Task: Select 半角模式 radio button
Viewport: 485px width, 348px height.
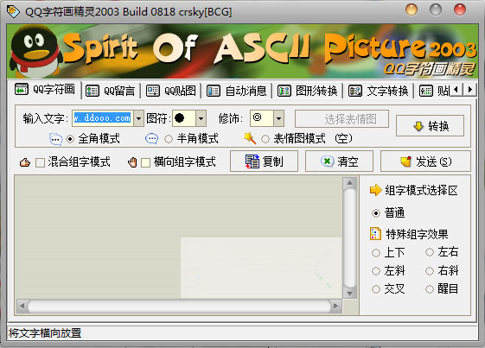Action: pos(169,139)
